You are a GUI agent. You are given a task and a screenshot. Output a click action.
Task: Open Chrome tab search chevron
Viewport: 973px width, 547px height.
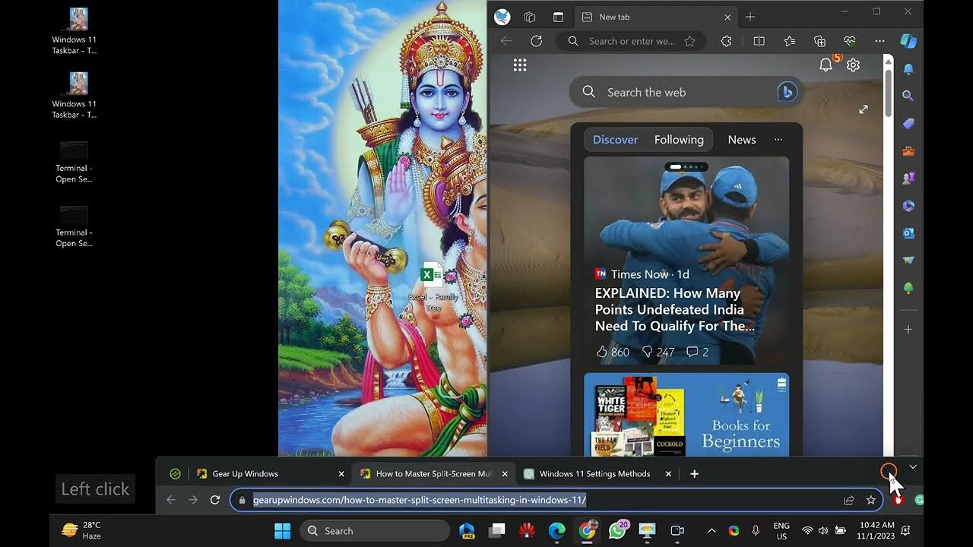pyautogui.click(x=913, y=467)
